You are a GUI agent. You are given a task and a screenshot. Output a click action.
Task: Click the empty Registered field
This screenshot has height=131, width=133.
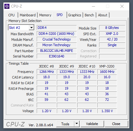click(x=112, y=56)
